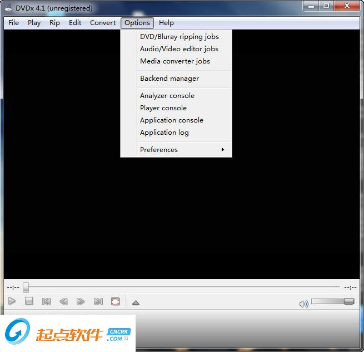The image size is (364, 352).
Task: Close the open Options menu
Action: (x=137, y=23)
